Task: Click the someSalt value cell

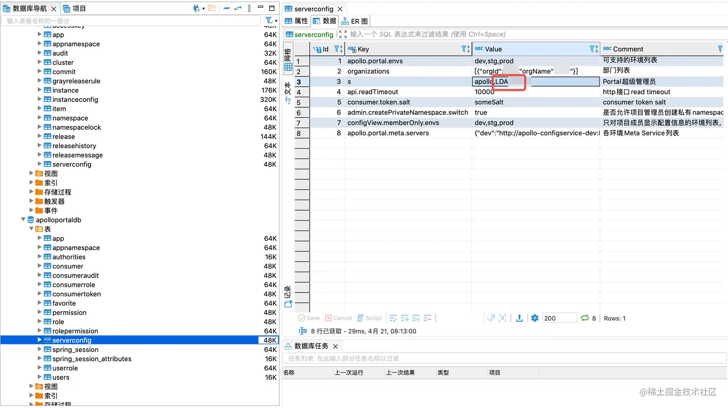Action: click(x=536, y=102)
